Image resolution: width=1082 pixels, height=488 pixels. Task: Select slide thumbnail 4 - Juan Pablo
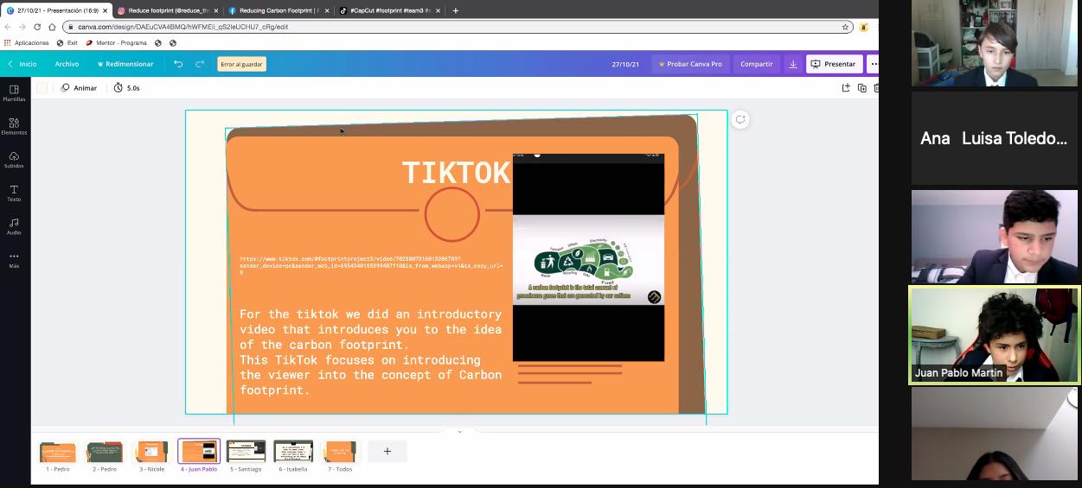199,452
